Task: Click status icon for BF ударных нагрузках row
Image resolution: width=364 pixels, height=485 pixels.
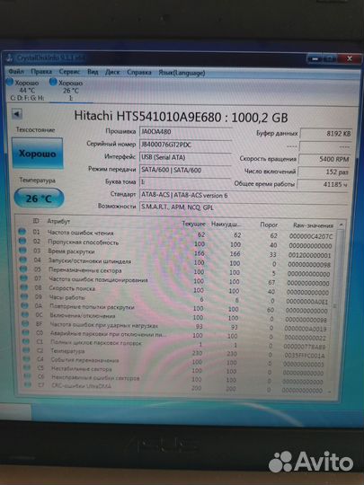Action: pyautogui.click(x=25, y=324)
